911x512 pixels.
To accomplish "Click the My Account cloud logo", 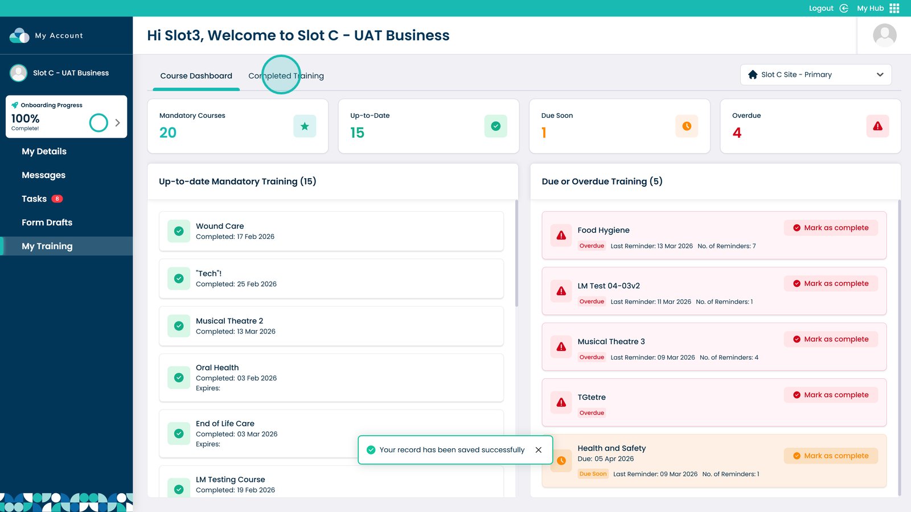I will (x=19, y=35).
